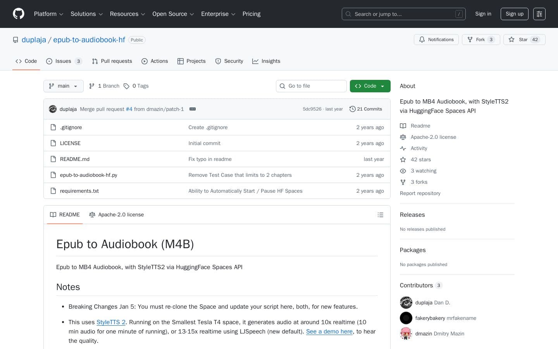Viewport: 558px width, 349px height.
Task: Click the See a demo here link
Action: [329, 332]
